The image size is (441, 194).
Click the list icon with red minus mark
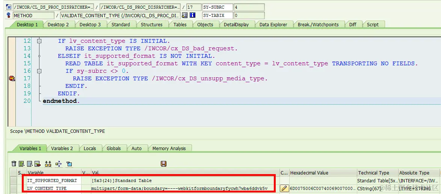point(38,164)
